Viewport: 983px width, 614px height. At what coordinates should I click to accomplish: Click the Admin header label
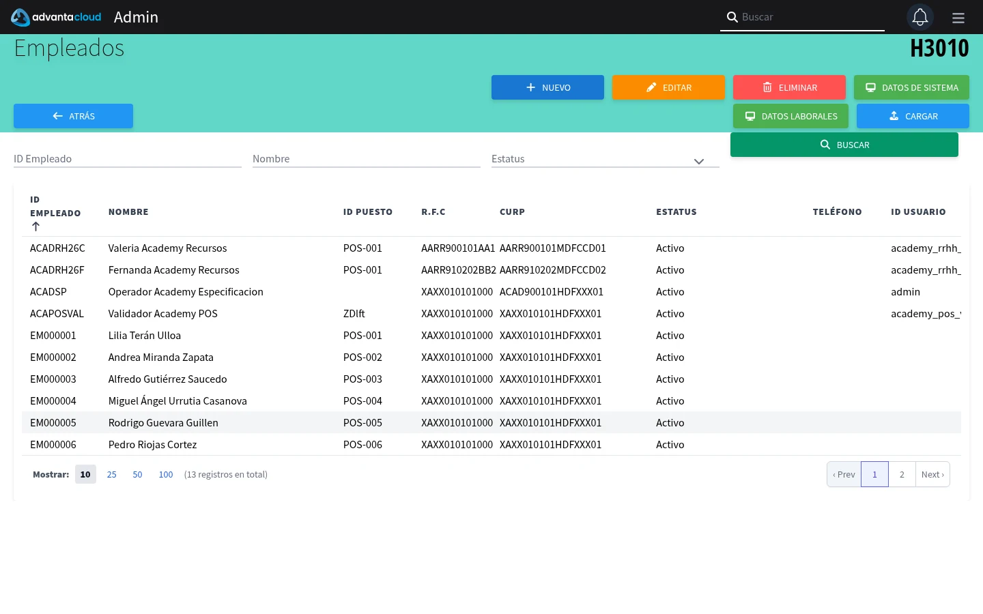136,17
